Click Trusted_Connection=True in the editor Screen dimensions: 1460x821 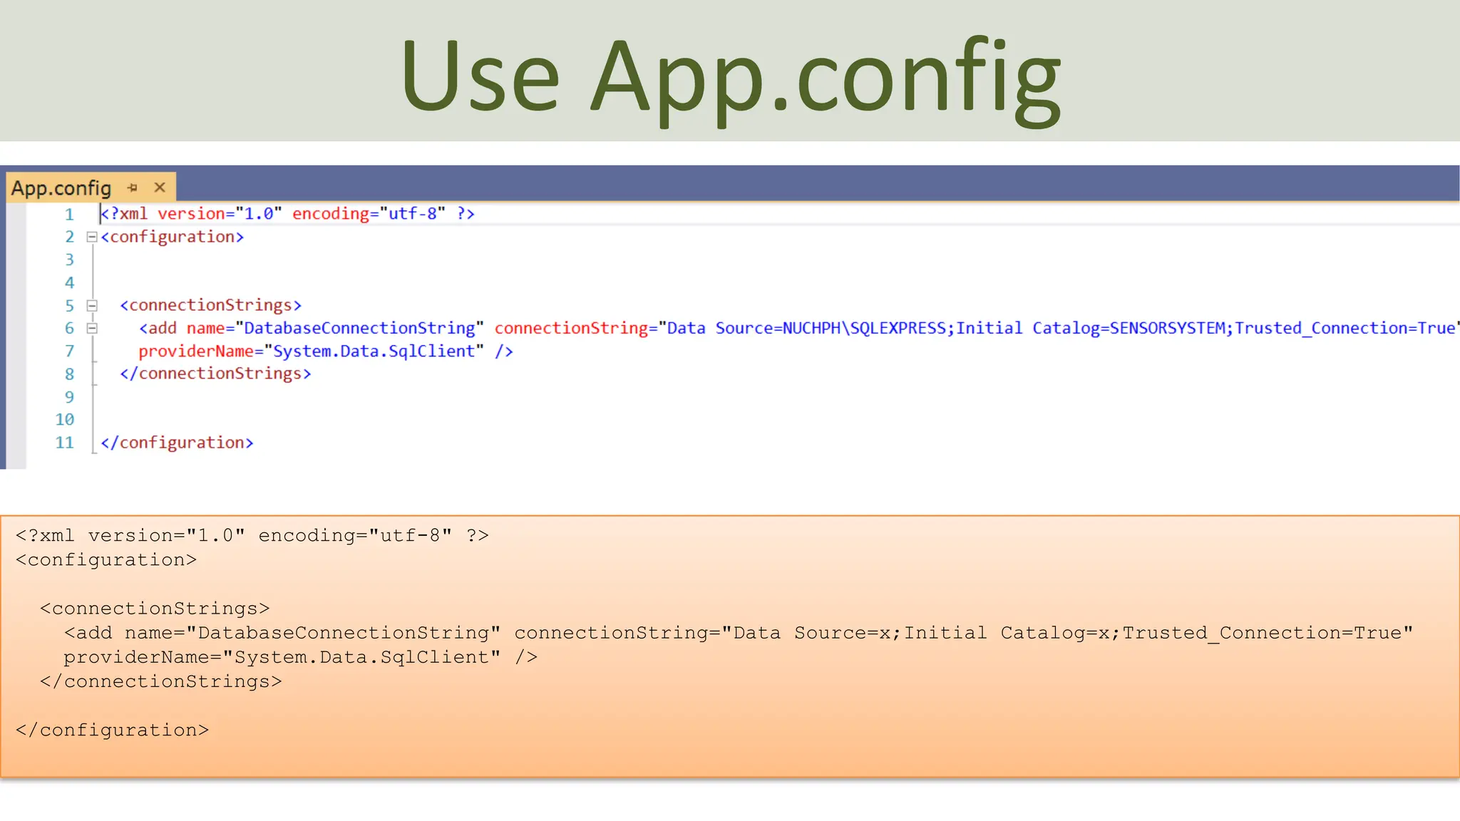pos(1345,328)
